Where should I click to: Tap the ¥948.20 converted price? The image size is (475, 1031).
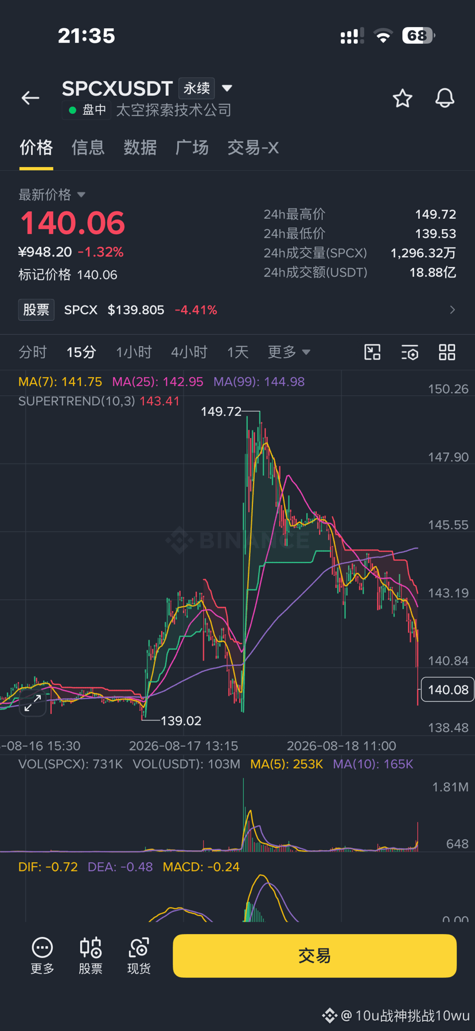click(x=45, y=252)
